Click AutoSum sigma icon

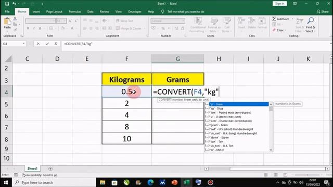pyautogui.click(x=274, y=19)
